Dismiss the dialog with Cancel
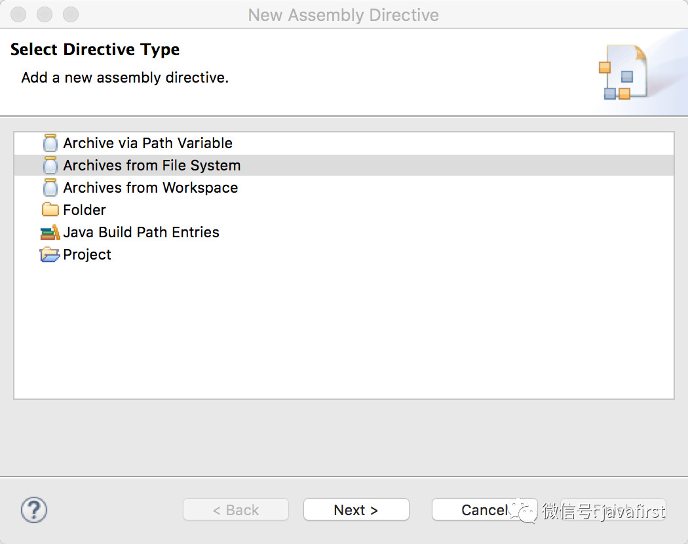Screen dimensions: 688x544 point(484,510)
